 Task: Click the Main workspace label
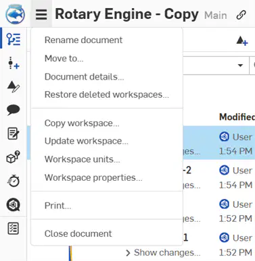point(216,16)
